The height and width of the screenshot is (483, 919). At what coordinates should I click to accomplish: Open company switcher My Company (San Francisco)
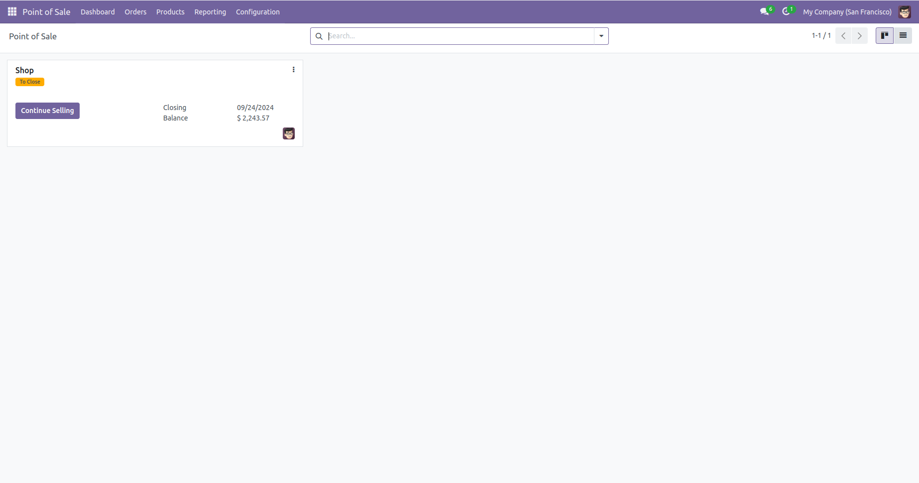pyautogui.click(x=847, y=12)
